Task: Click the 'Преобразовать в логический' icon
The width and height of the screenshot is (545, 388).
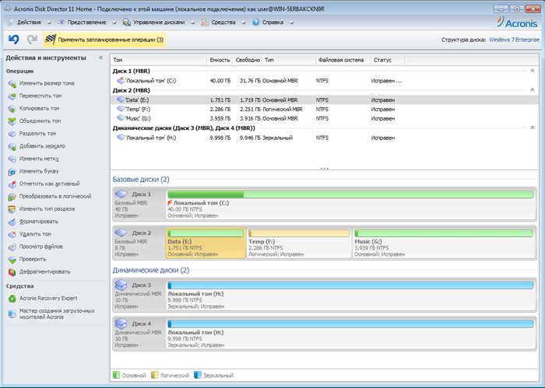Action: coord(12,197)
